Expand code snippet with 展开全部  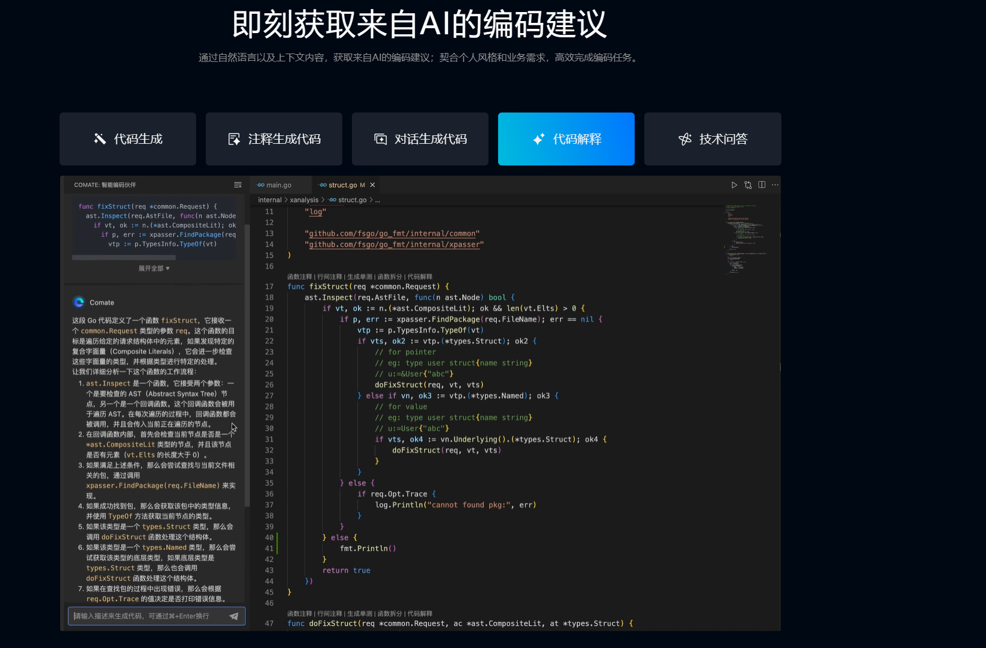(x=154, y=268)
